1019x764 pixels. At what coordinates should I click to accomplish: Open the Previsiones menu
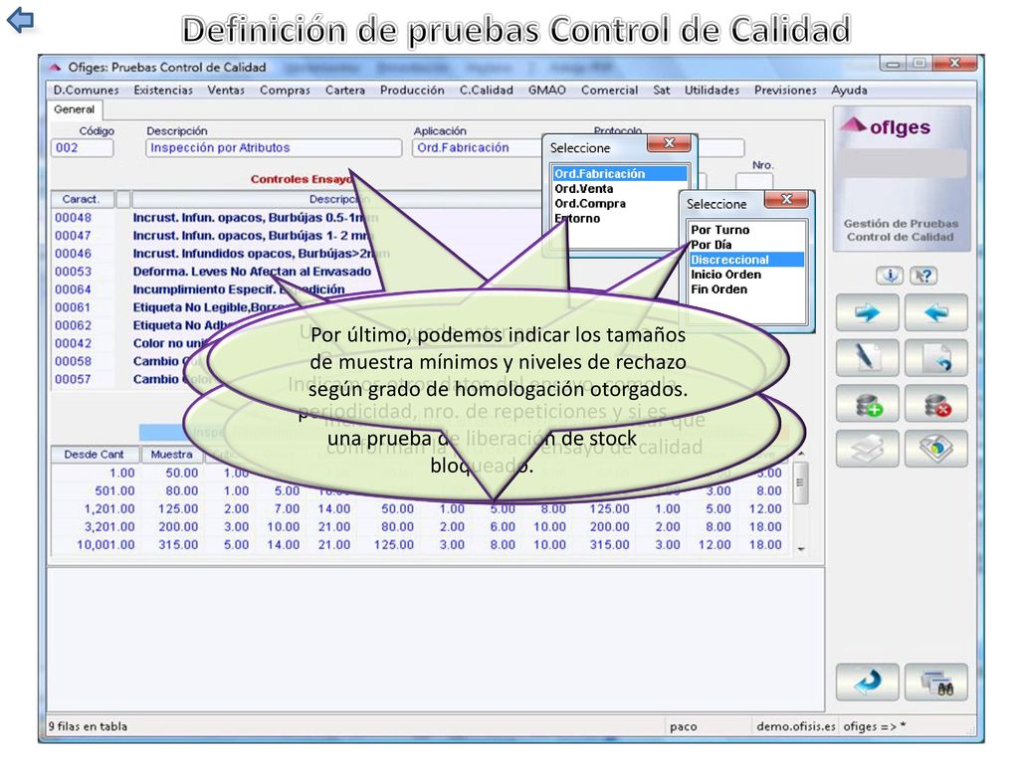point(785,91)
